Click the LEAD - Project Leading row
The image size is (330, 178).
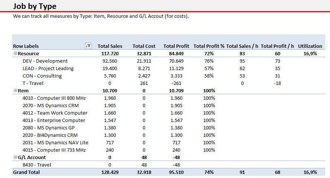[48, 69]
